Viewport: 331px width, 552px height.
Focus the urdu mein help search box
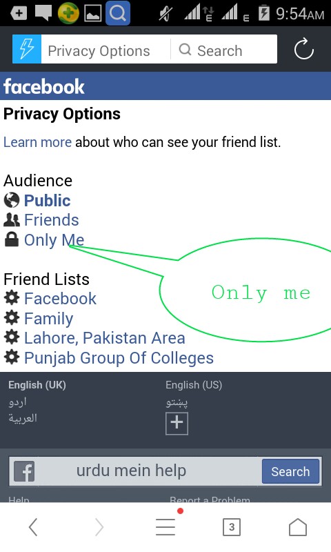click(148, 471)
